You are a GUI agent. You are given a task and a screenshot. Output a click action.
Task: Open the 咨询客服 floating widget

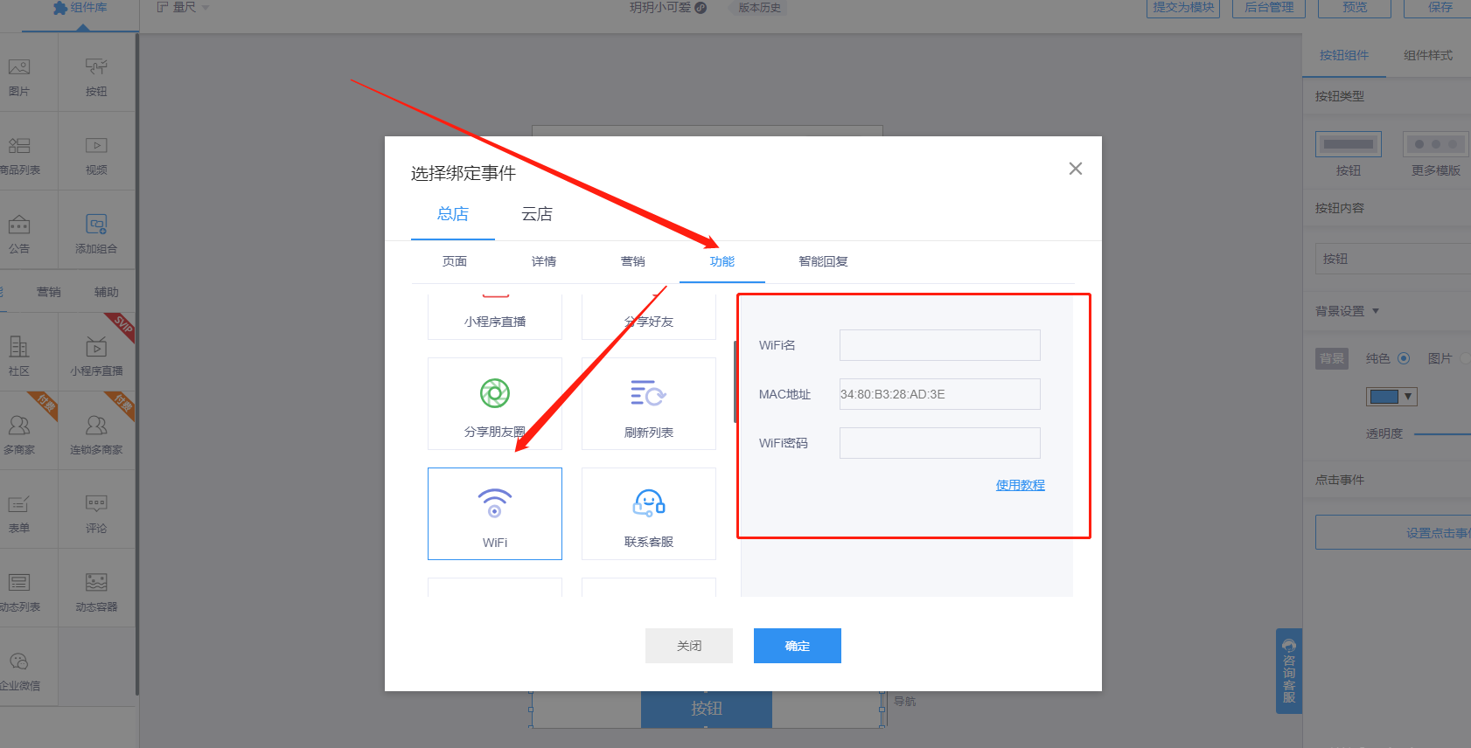tap(1289, 671)
